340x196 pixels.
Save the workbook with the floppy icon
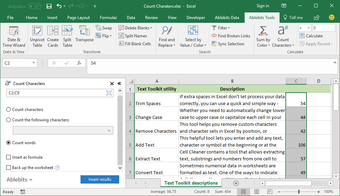pyautogui.click(x=49, y=6)
